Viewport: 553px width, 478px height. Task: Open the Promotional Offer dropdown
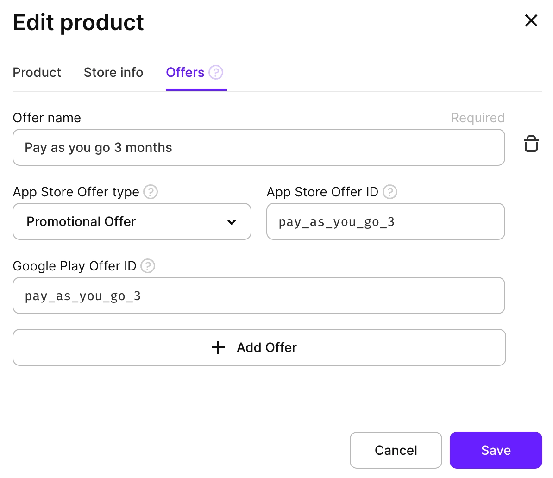[132, 221]
